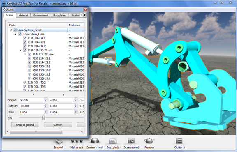Click Scale y spinner arrows
This screenshot has height=152, width=237.
click(76, 112)
